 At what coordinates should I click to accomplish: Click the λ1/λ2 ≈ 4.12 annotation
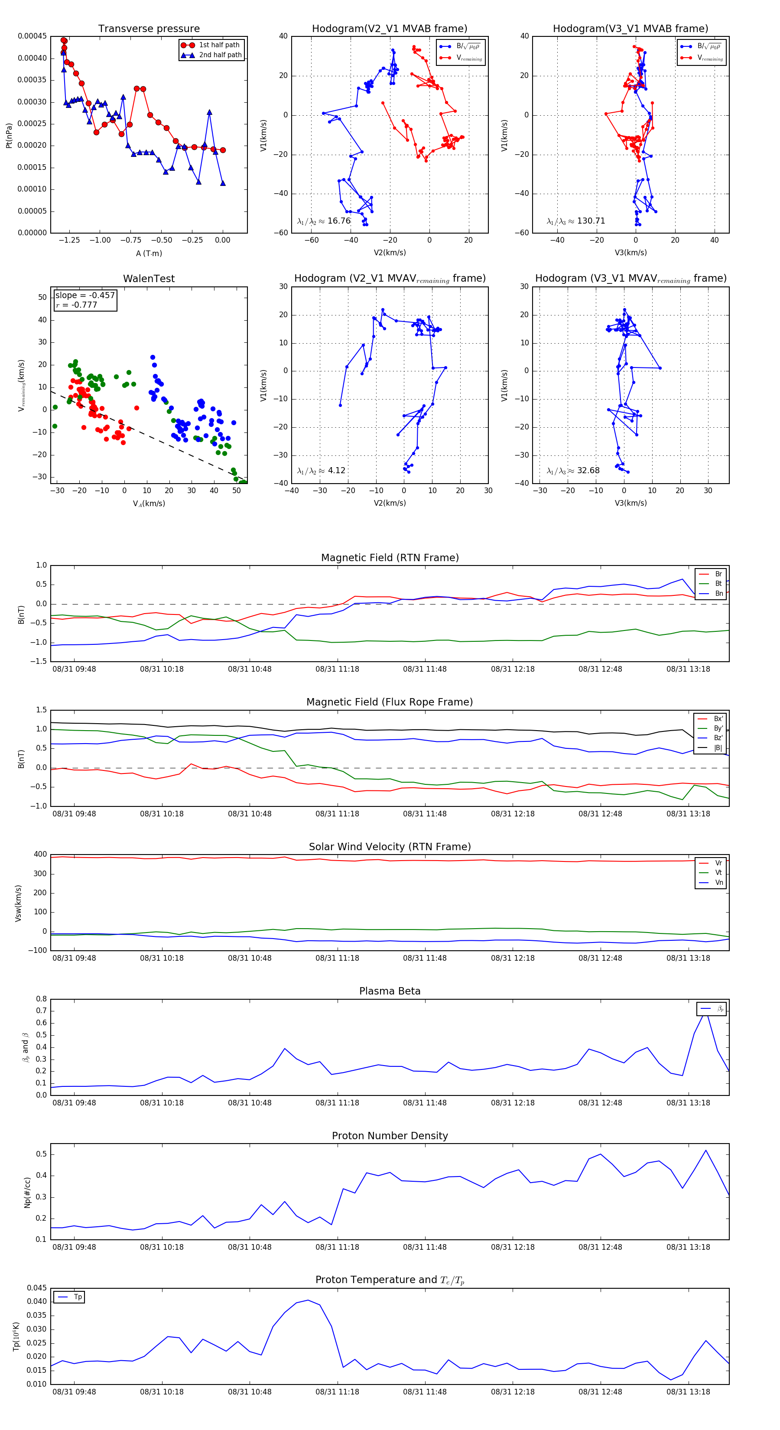click(322, 471)
